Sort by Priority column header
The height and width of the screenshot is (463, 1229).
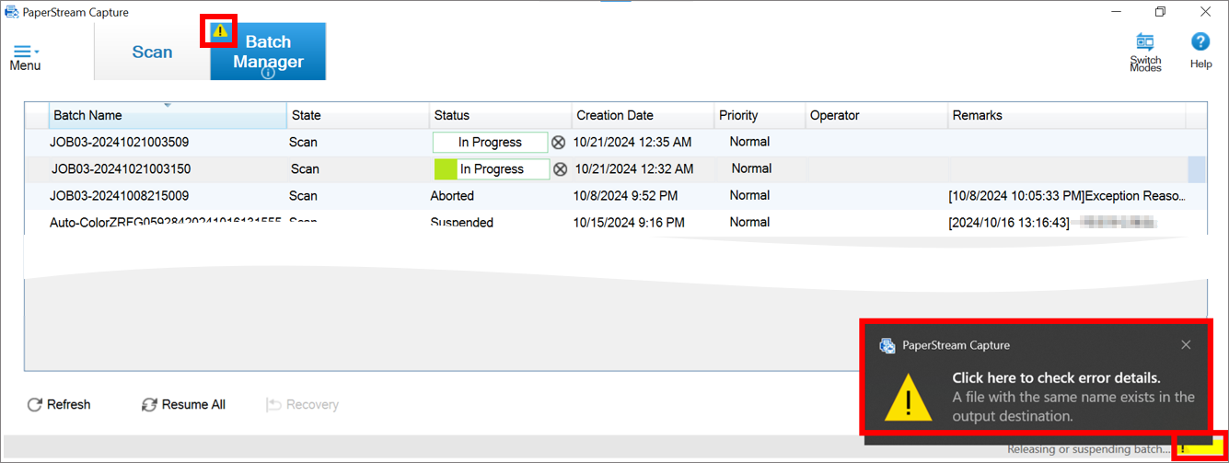(759, 115)
